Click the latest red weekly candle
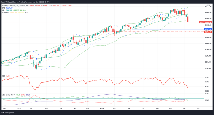 coord(188,19)
